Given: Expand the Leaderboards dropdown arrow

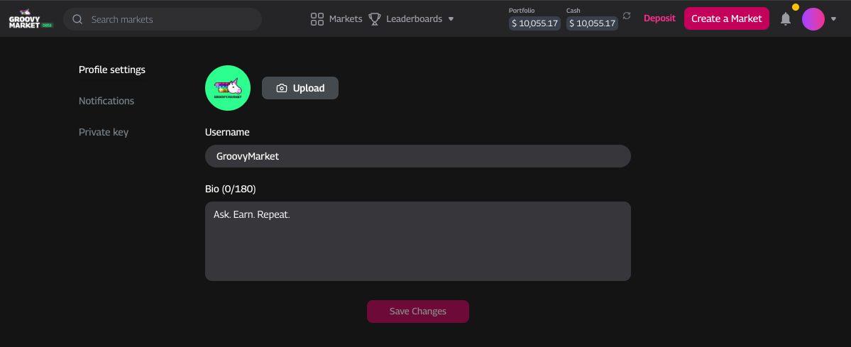Looking at the screenshot, I should pyautogui.click(x=451, y=19).
